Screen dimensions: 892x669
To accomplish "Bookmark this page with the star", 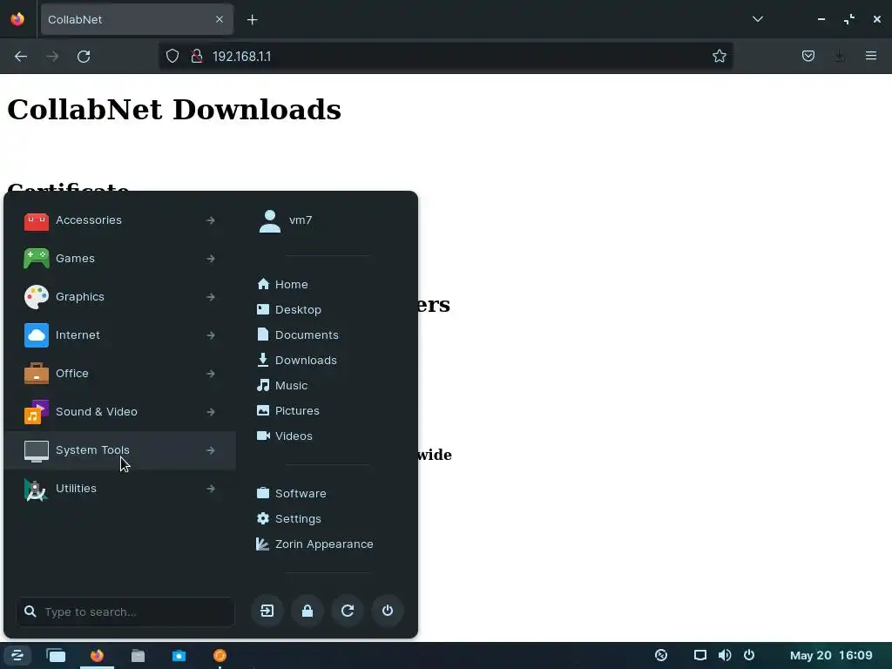I will point(719,57).
